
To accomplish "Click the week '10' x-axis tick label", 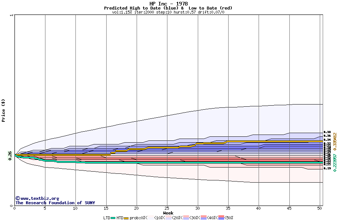I will tap(75, 208).
